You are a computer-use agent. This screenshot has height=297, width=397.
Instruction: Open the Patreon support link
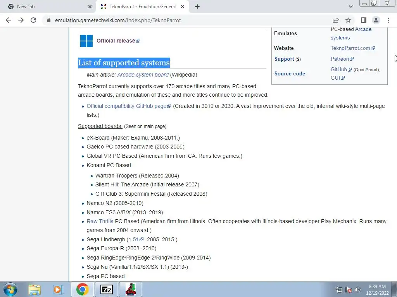(342, 59)
